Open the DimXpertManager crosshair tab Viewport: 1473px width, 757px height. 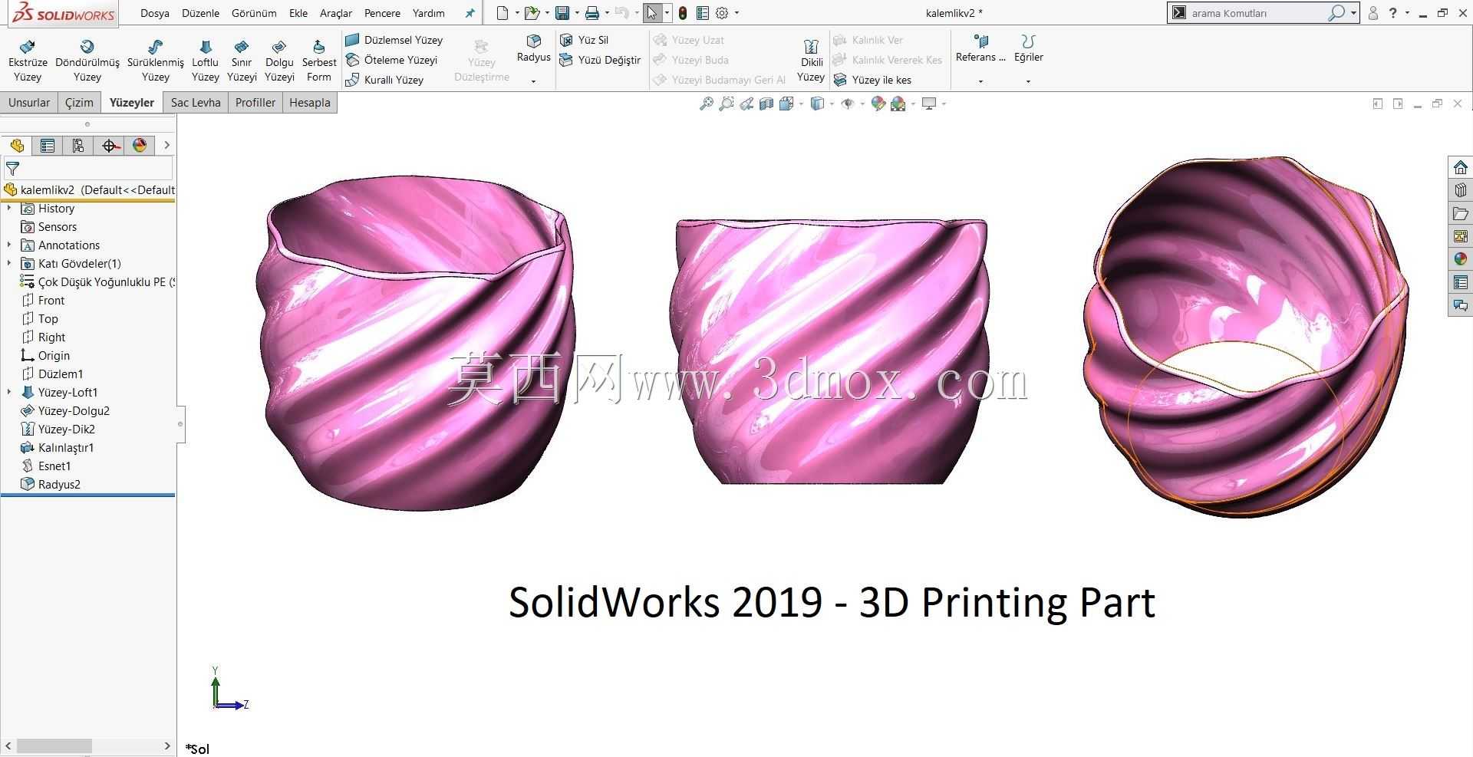(110, 146)
